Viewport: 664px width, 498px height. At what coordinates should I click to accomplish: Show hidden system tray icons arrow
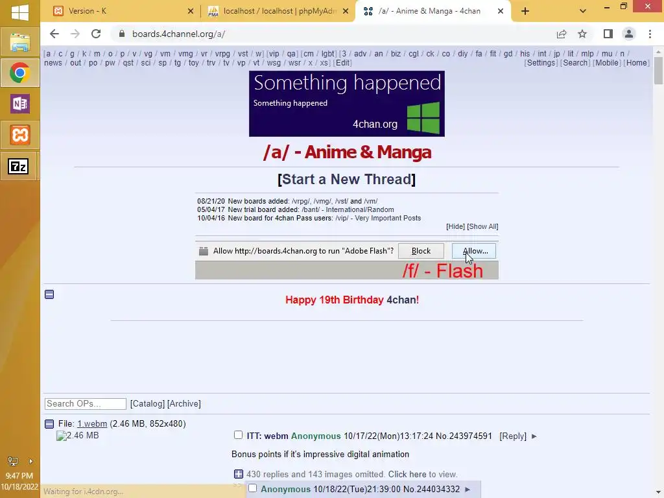pyautogui.click(x=30, y=461)
